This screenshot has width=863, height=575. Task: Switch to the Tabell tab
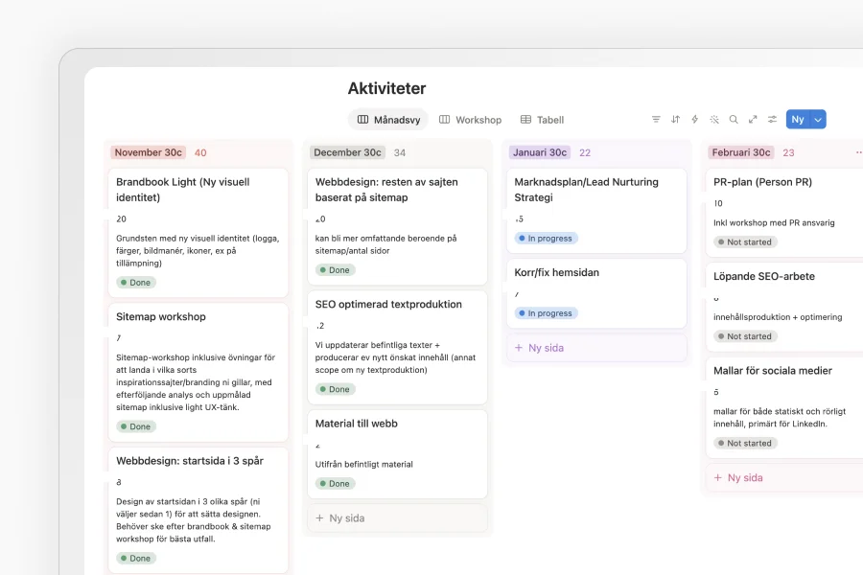[x=542, y=120]
